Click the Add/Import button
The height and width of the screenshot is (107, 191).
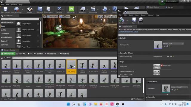pos(8,54)
